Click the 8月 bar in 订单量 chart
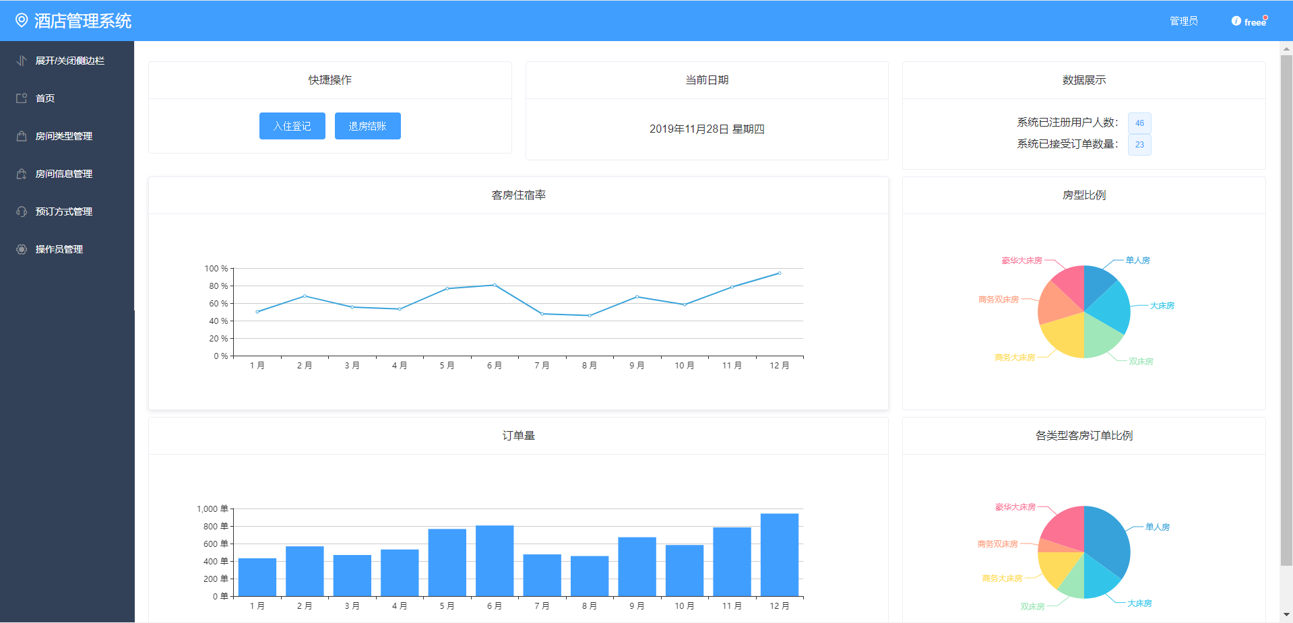The image size is (1293, 623). coord(590,577)
